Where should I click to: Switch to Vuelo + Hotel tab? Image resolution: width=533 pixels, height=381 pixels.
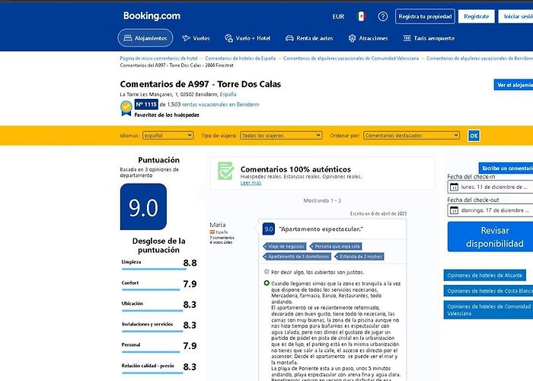(x=247, y=38)
